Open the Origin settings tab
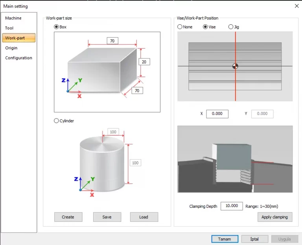The image size is (302, 245). tap(11, 48)
